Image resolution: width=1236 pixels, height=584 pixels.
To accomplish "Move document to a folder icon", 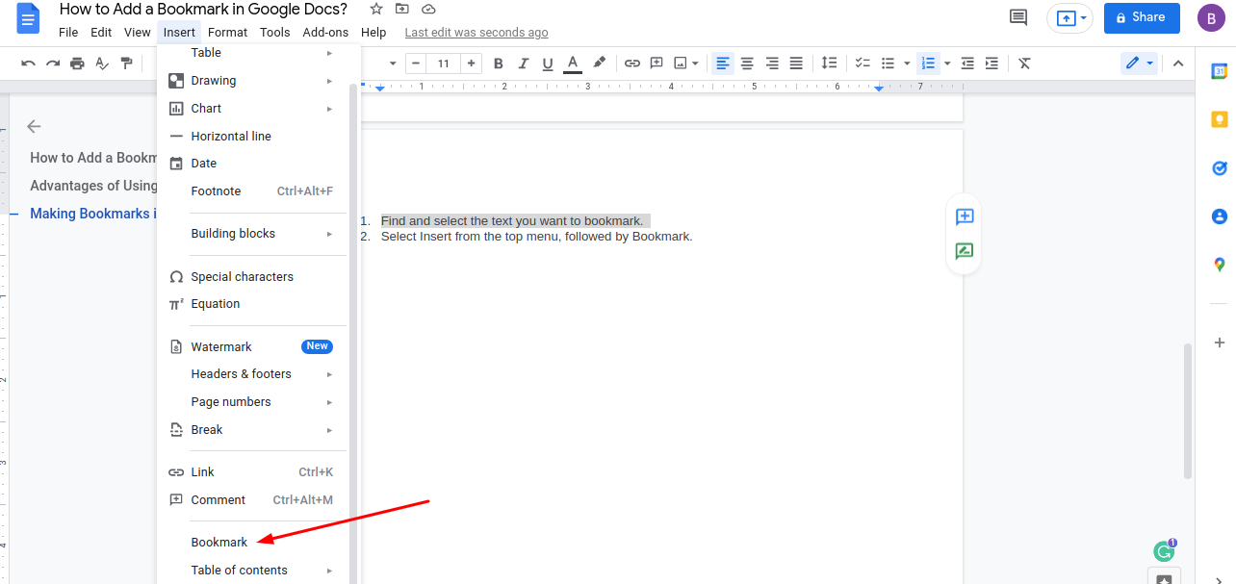I will [x=402, y=9].
